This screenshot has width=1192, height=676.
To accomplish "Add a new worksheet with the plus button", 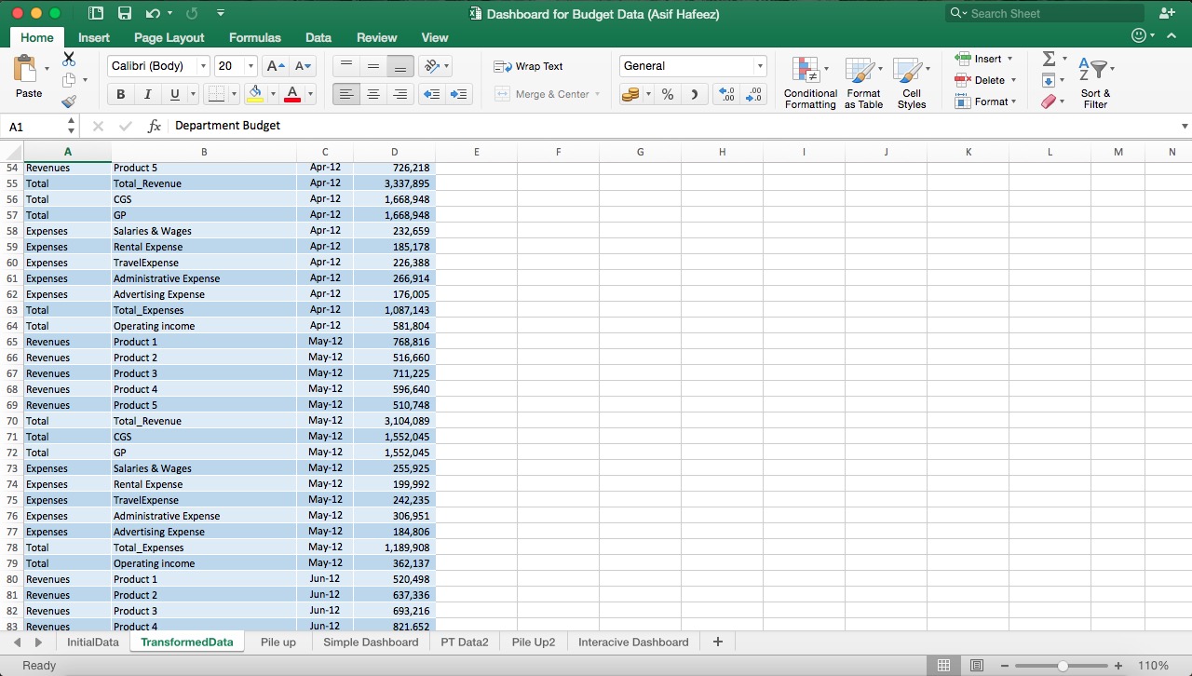I will point(717,642).
